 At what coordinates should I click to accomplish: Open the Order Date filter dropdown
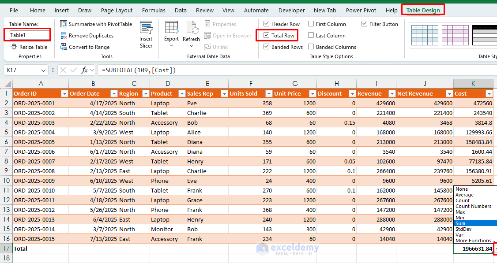(x=114, y=94)
